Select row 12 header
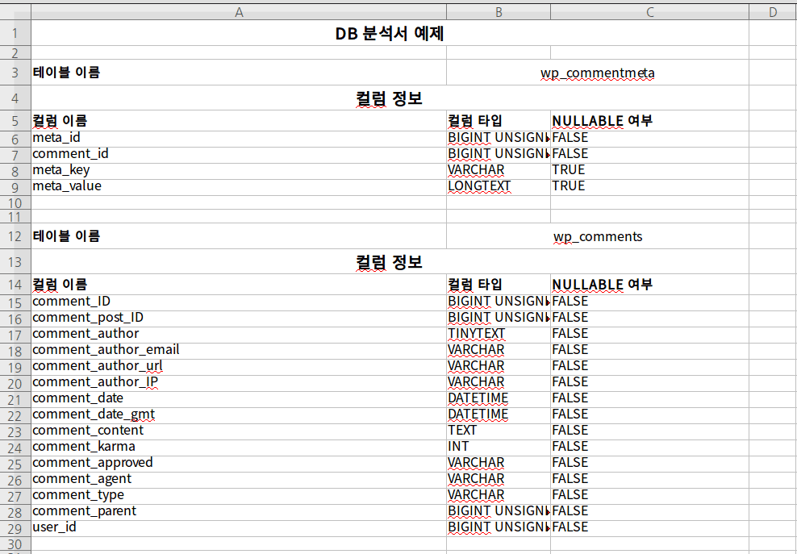This screenshot has height=554, width=797. 15,236
